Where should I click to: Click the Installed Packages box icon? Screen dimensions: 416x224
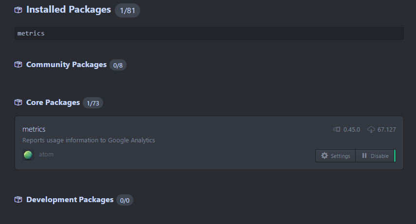(x=18, y=10)
